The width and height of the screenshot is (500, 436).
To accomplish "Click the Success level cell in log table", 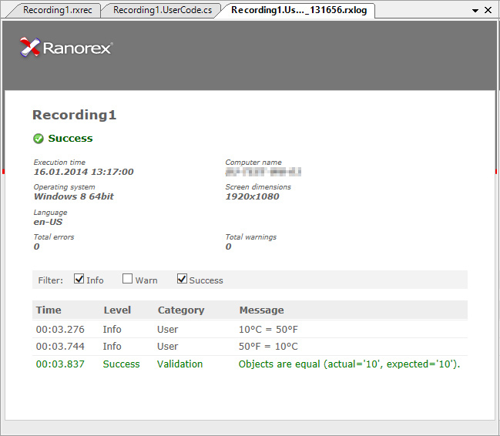I will pyautogui.click(x=121, y=364).
